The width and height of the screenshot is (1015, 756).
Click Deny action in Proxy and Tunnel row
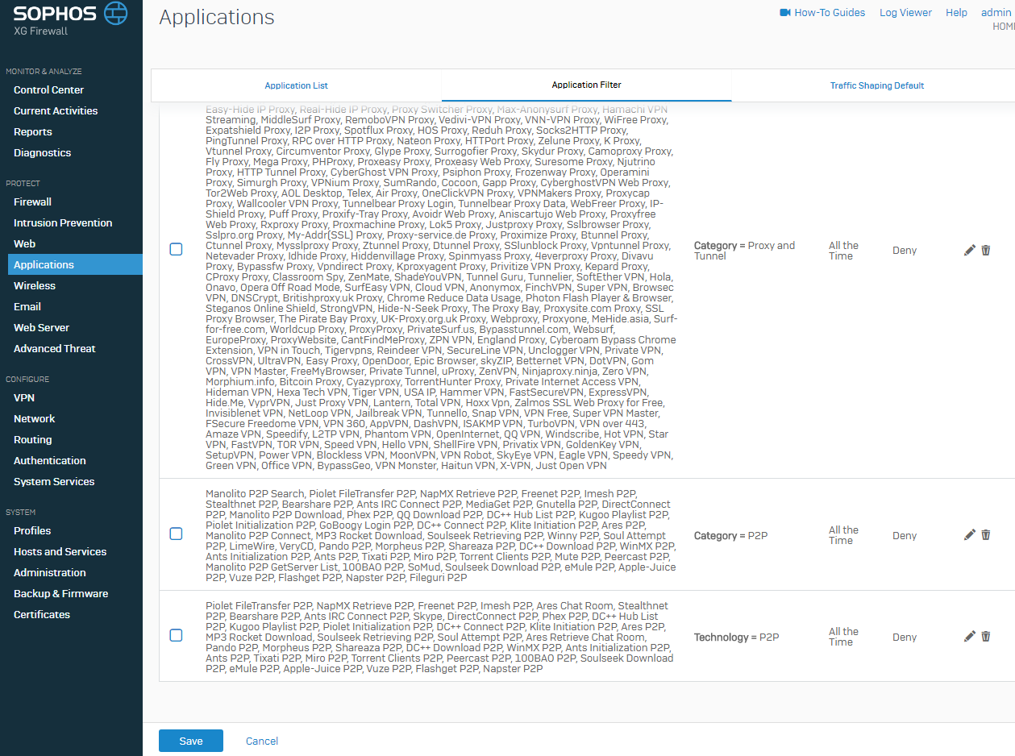905,251
